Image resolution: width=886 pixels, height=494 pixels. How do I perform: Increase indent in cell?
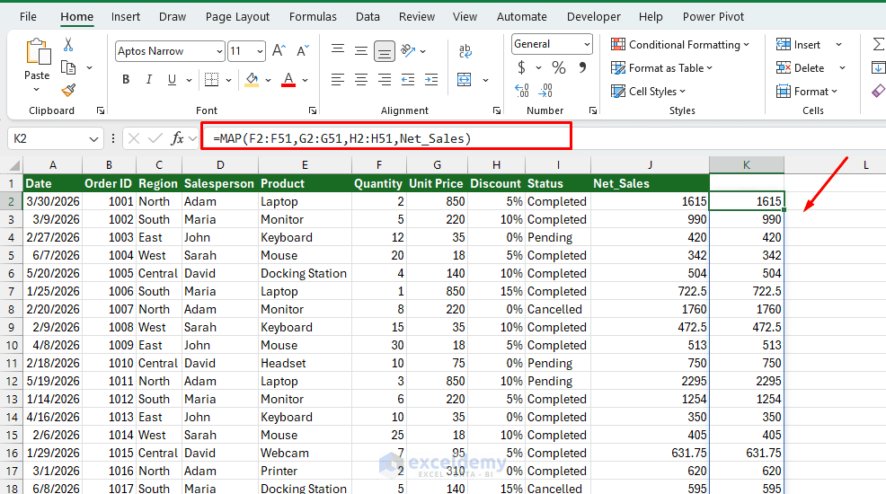tap(431, 80)
